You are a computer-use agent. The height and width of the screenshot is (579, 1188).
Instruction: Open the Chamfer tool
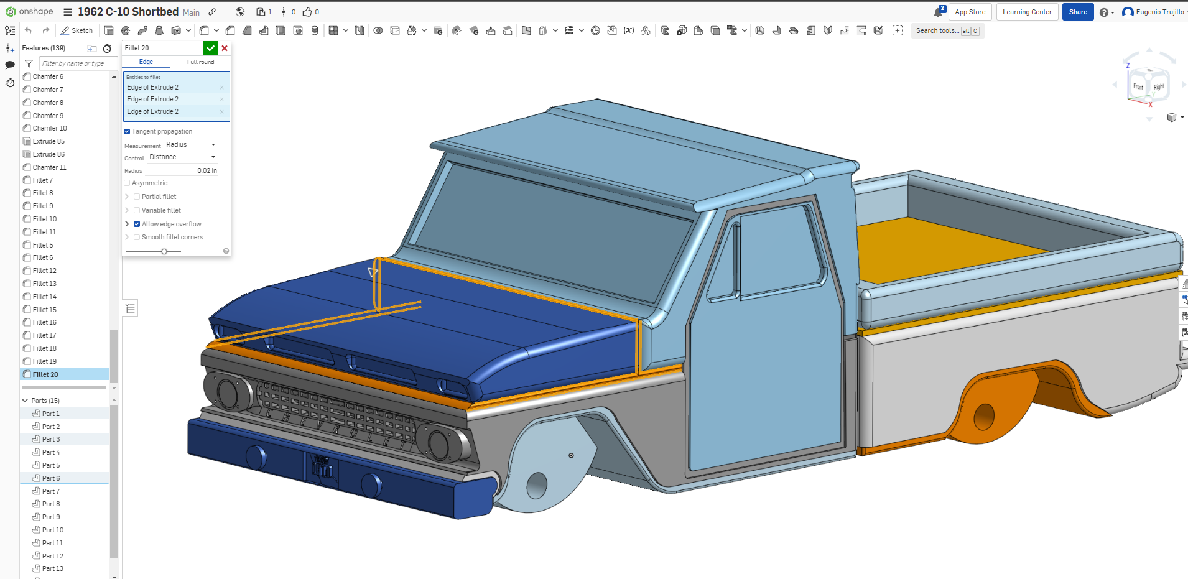230,30
